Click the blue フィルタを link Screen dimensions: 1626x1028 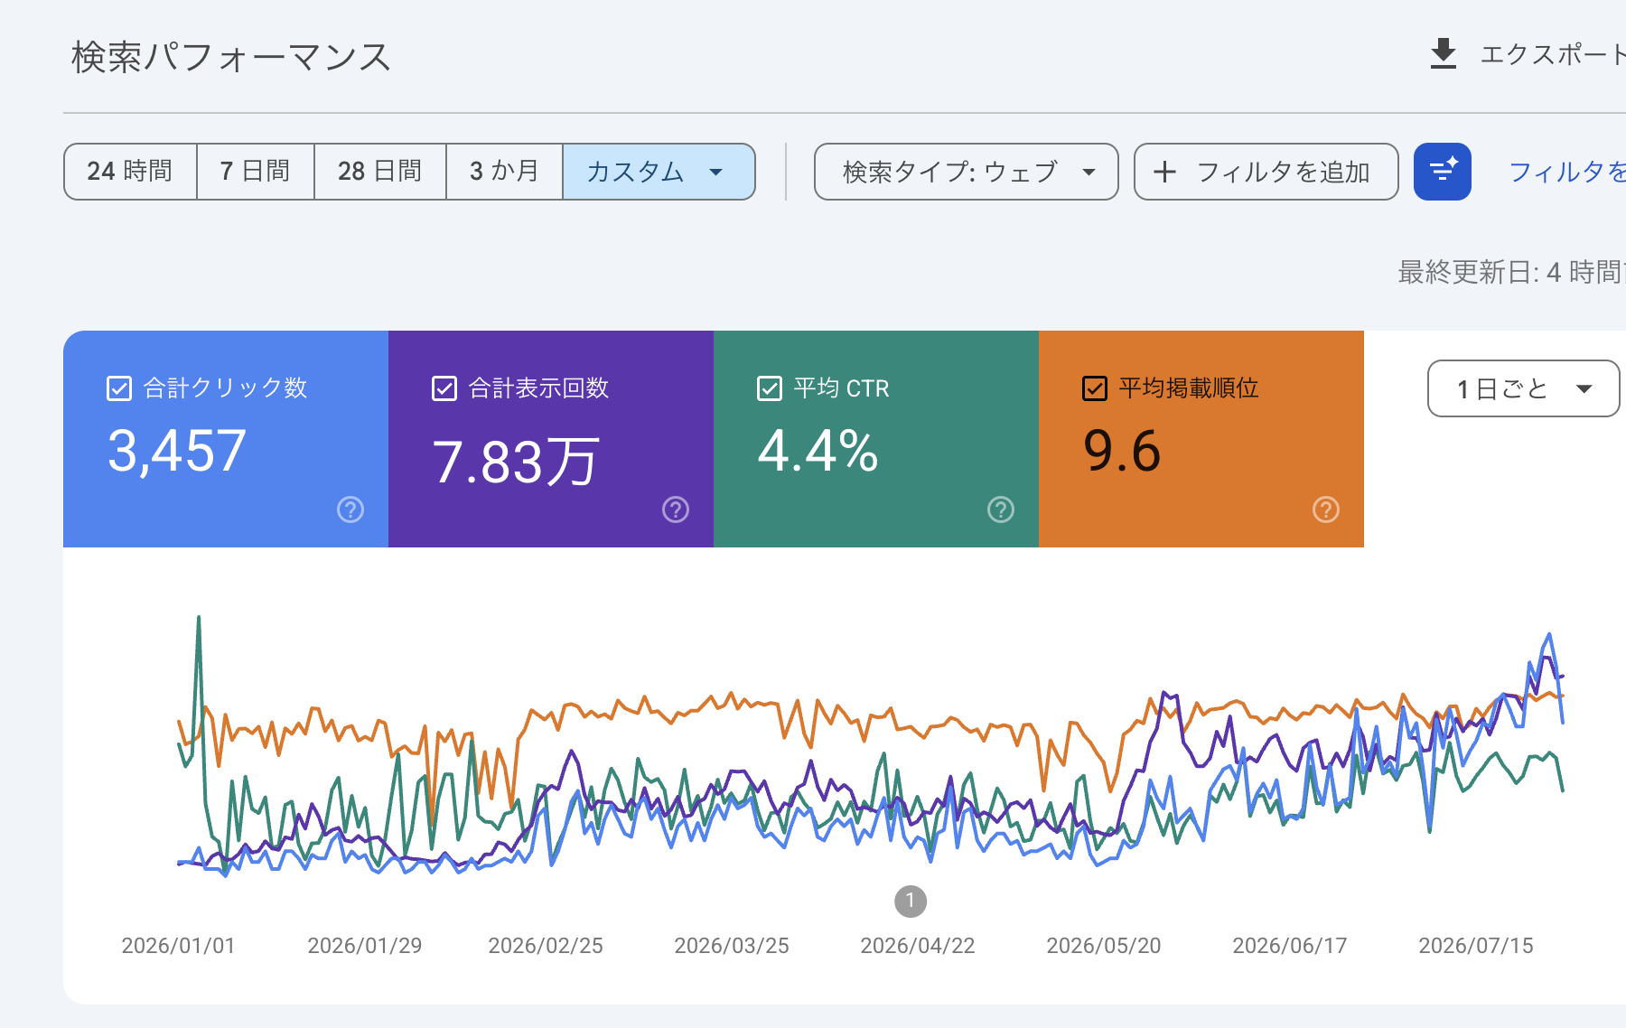pyautogui.click(x=1567, y=172)
